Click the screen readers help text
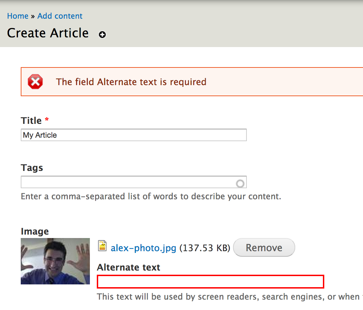Image resolution: width=363 pixels, height=310 pixels. [x=230, y=297]
